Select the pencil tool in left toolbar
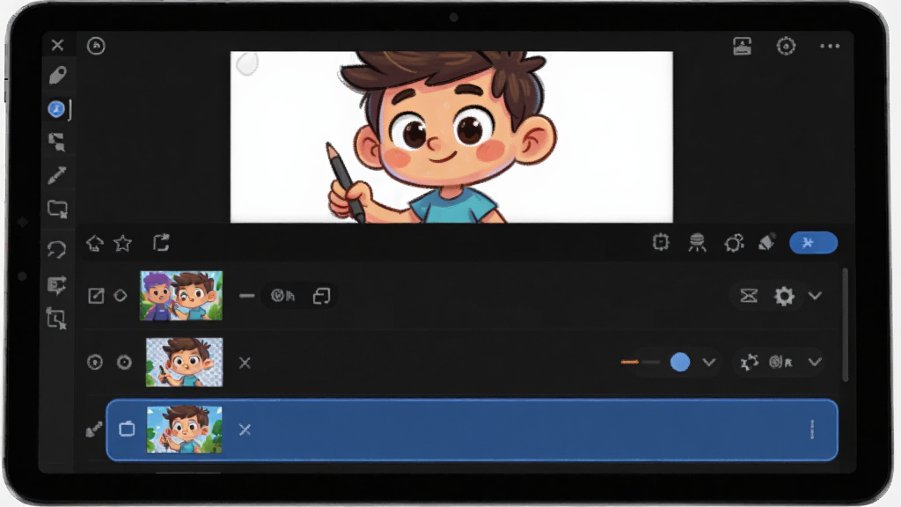The image size is (901, 507). (57, 175)
